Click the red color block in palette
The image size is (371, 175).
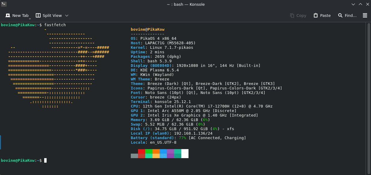click(142, 151)
